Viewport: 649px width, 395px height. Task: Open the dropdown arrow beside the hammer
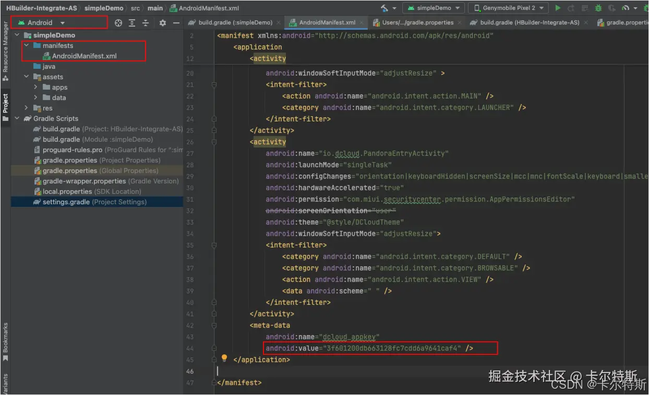click(x=394, y=8)
